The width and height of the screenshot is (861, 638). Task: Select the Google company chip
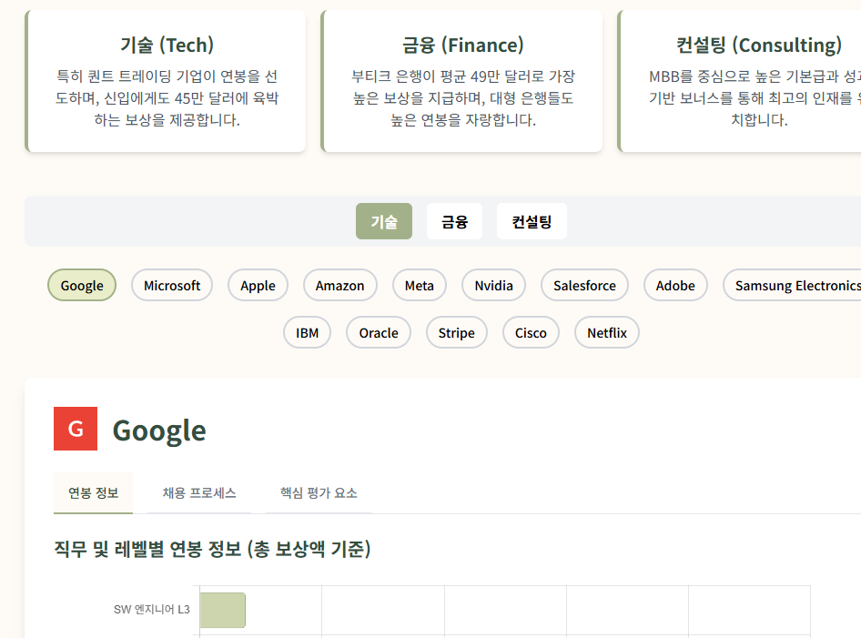pos(82,285)
